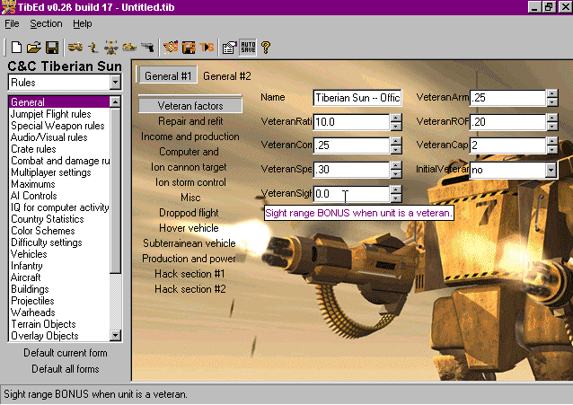Select Multiplayer settings in list
The width and height of the screenshot is (573, 405).
[x=59, y=172]
